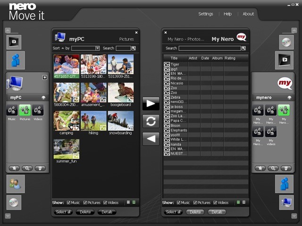Viewport: 302px width, 226px height.
Task: Select the Videos category under myPC
Action: [38, 110]
